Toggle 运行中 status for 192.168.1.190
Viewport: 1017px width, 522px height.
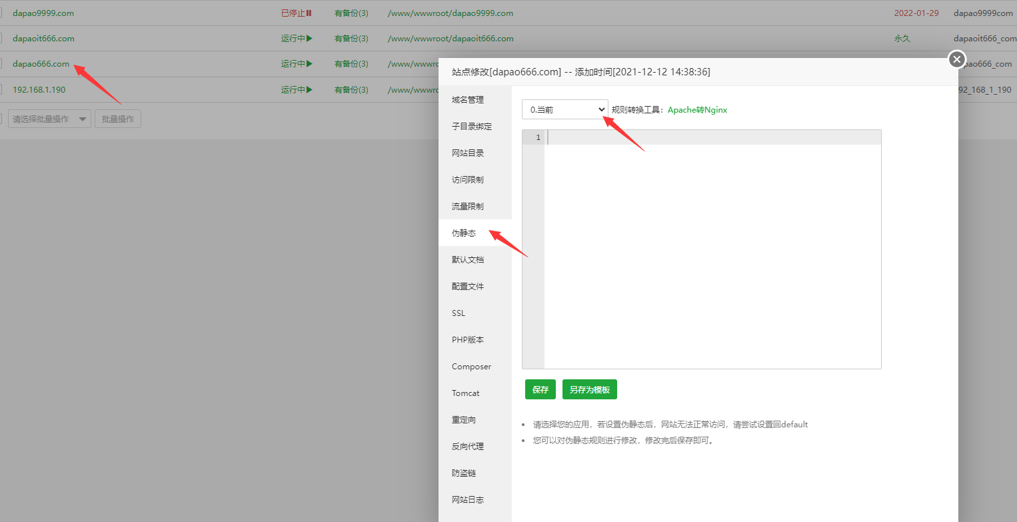(297, 90)
